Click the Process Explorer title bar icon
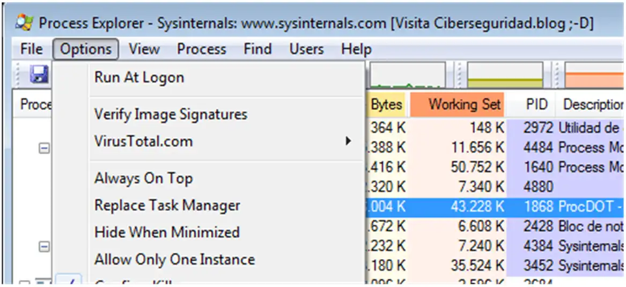The image size is (626, 287). pyautogui.click(x=24, y=22)
